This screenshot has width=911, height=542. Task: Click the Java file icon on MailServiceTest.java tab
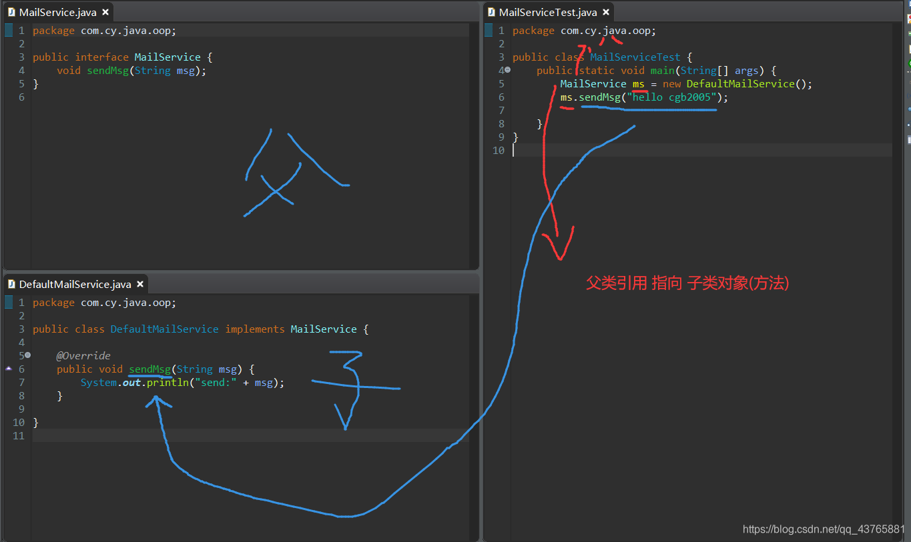click(491, 12)
